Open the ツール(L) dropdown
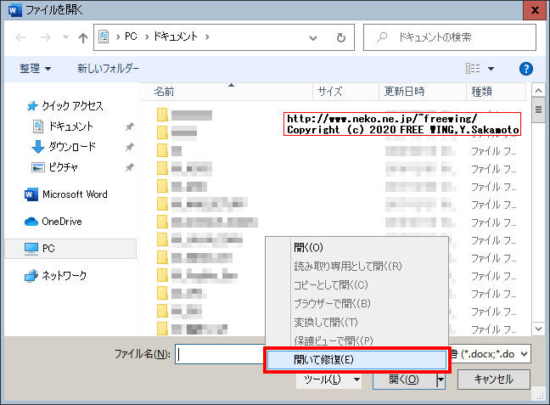 pyautogui.click(x=328, y=380)
